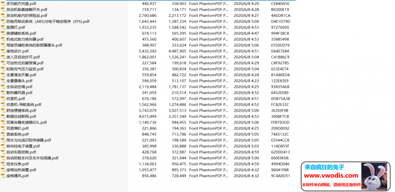This screenshot has width=395, height=192.
Task: Select the file 轮胎充气压力监控.pdf
Action: (25, 69)
